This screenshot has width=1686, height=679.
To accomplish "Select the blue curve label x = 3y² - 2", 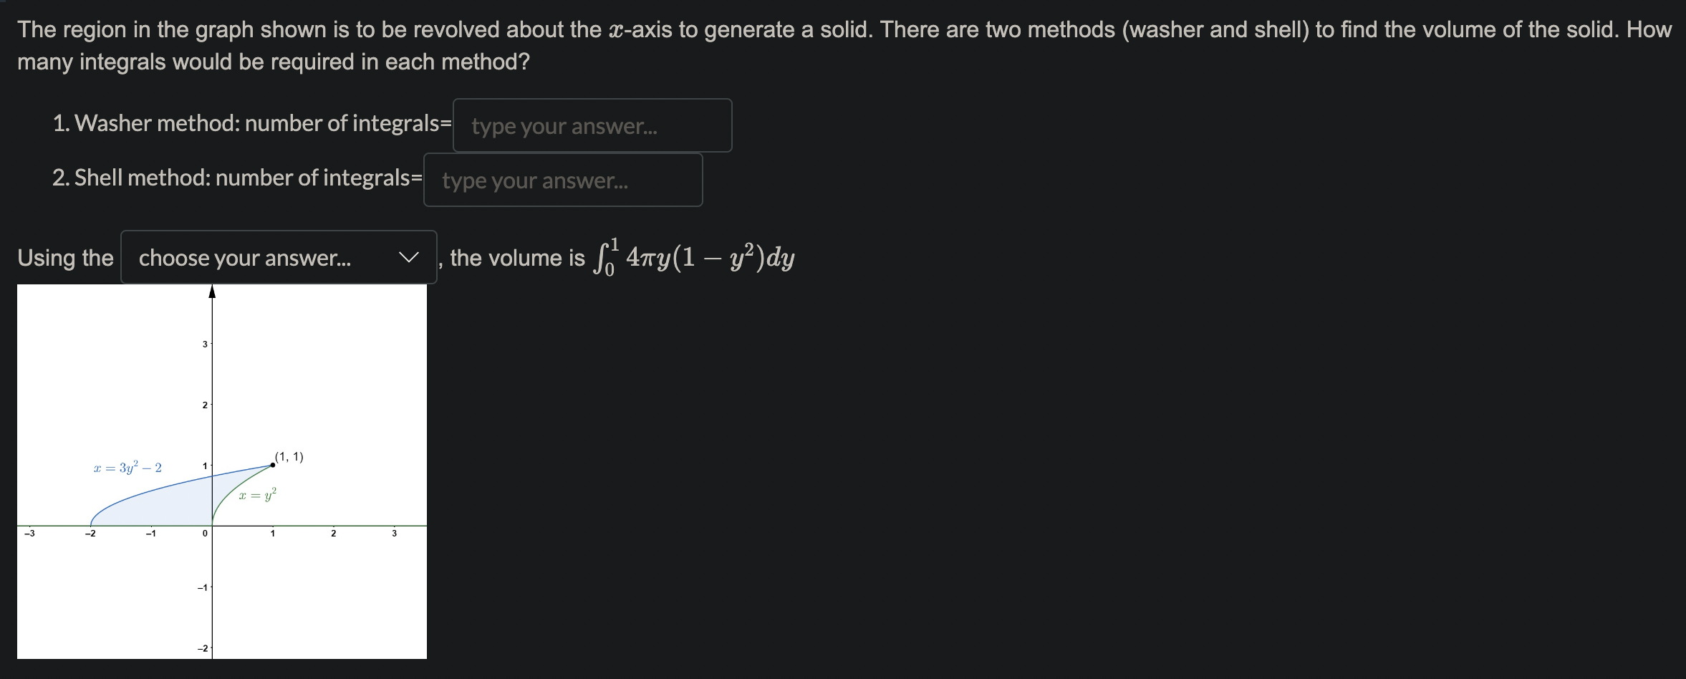I will 127,468.
